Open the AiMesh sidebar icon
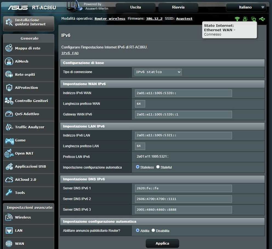272x249 pixels. click(9, 62)
